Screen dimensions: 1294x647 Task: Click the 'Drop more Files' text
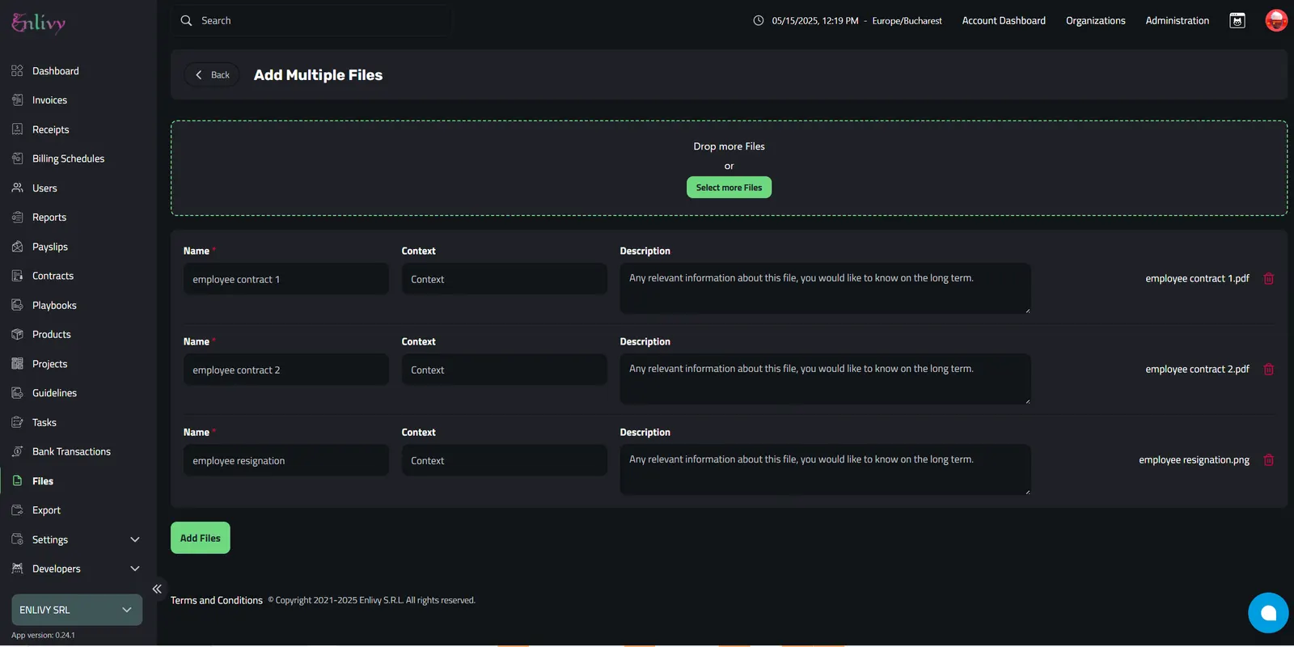(x=729, y=146)
